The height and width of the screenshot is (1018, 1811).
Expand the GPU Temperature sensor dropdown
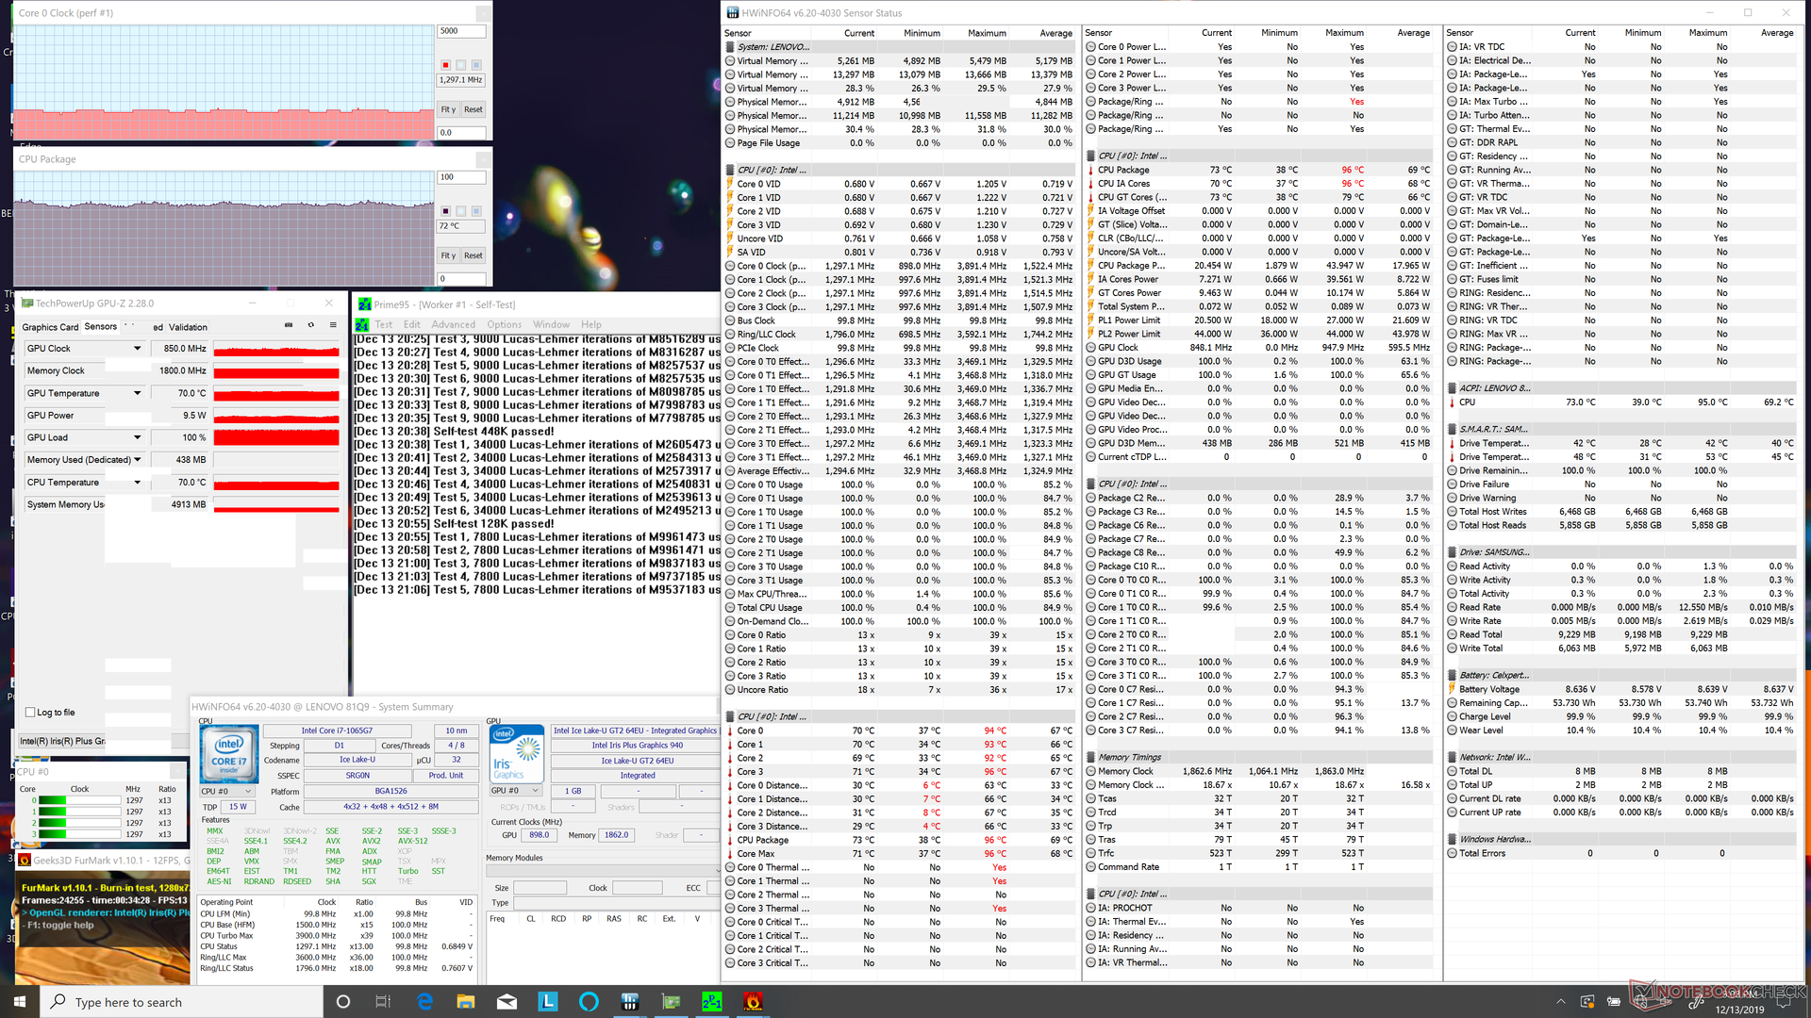[137, 393]
